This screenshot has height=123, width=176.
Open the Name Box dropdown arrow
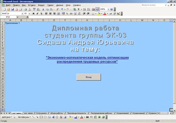tap(18, 17)
